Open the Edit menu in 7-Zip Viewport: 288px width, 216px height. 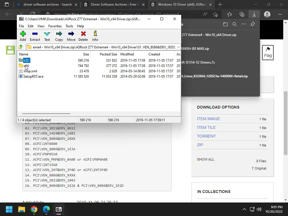pyautogui.click(x=30, y=26)
